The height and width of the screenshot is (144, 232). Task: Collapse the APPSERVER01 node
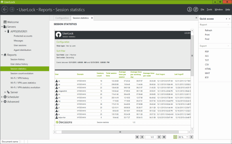[x=5, y=32]
